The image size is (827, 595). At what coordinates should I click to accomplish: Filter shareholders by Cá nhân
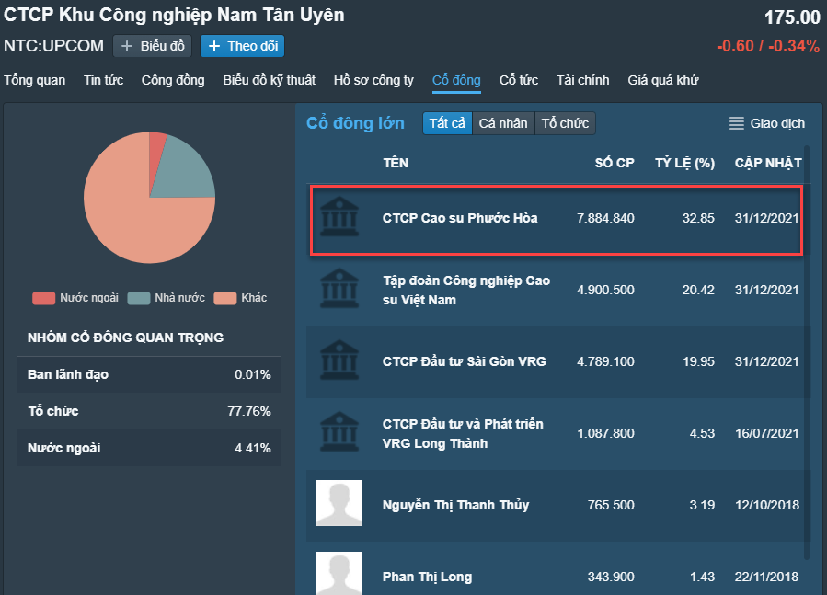pos(503,123)
